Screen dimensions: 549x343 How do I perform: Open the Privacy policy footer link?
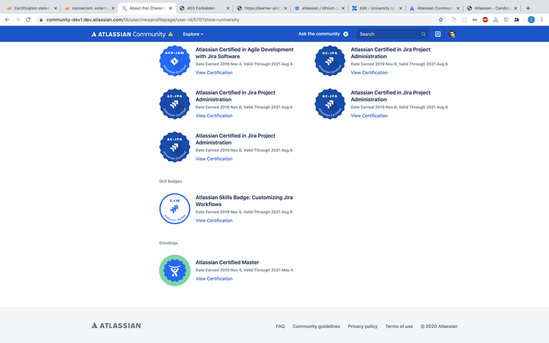click(363, 326)
